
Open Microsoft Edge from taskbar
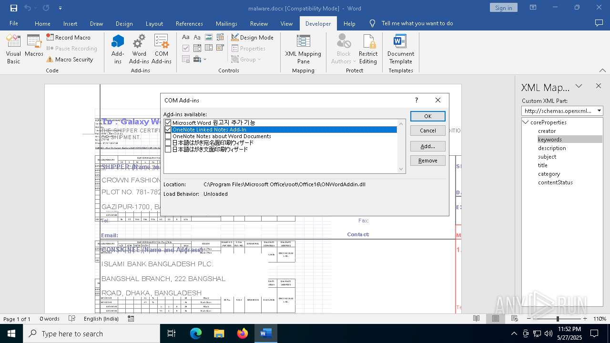point(196,333)
